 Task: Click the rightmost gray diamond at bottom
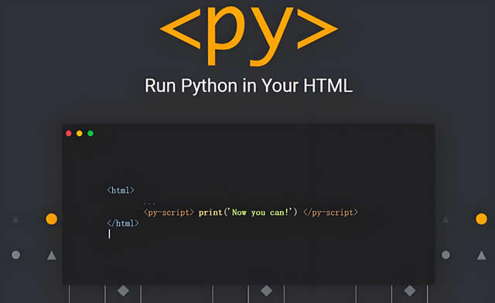tap(410, 291)
